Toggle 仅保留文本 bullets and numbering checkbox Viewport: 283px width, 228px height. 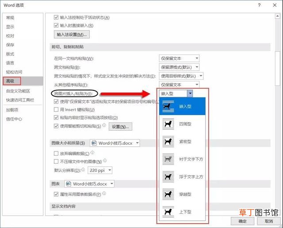point(56,101)
